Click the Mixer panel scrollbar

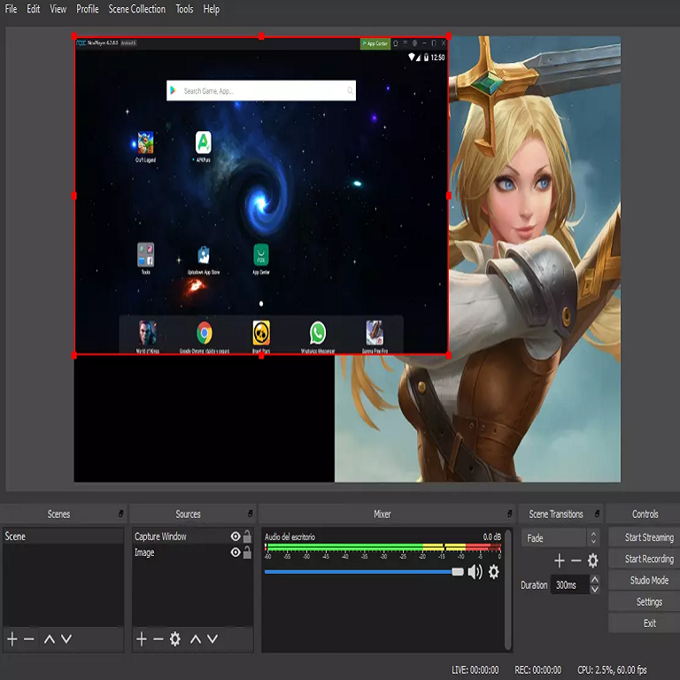[x=508, y=590]
